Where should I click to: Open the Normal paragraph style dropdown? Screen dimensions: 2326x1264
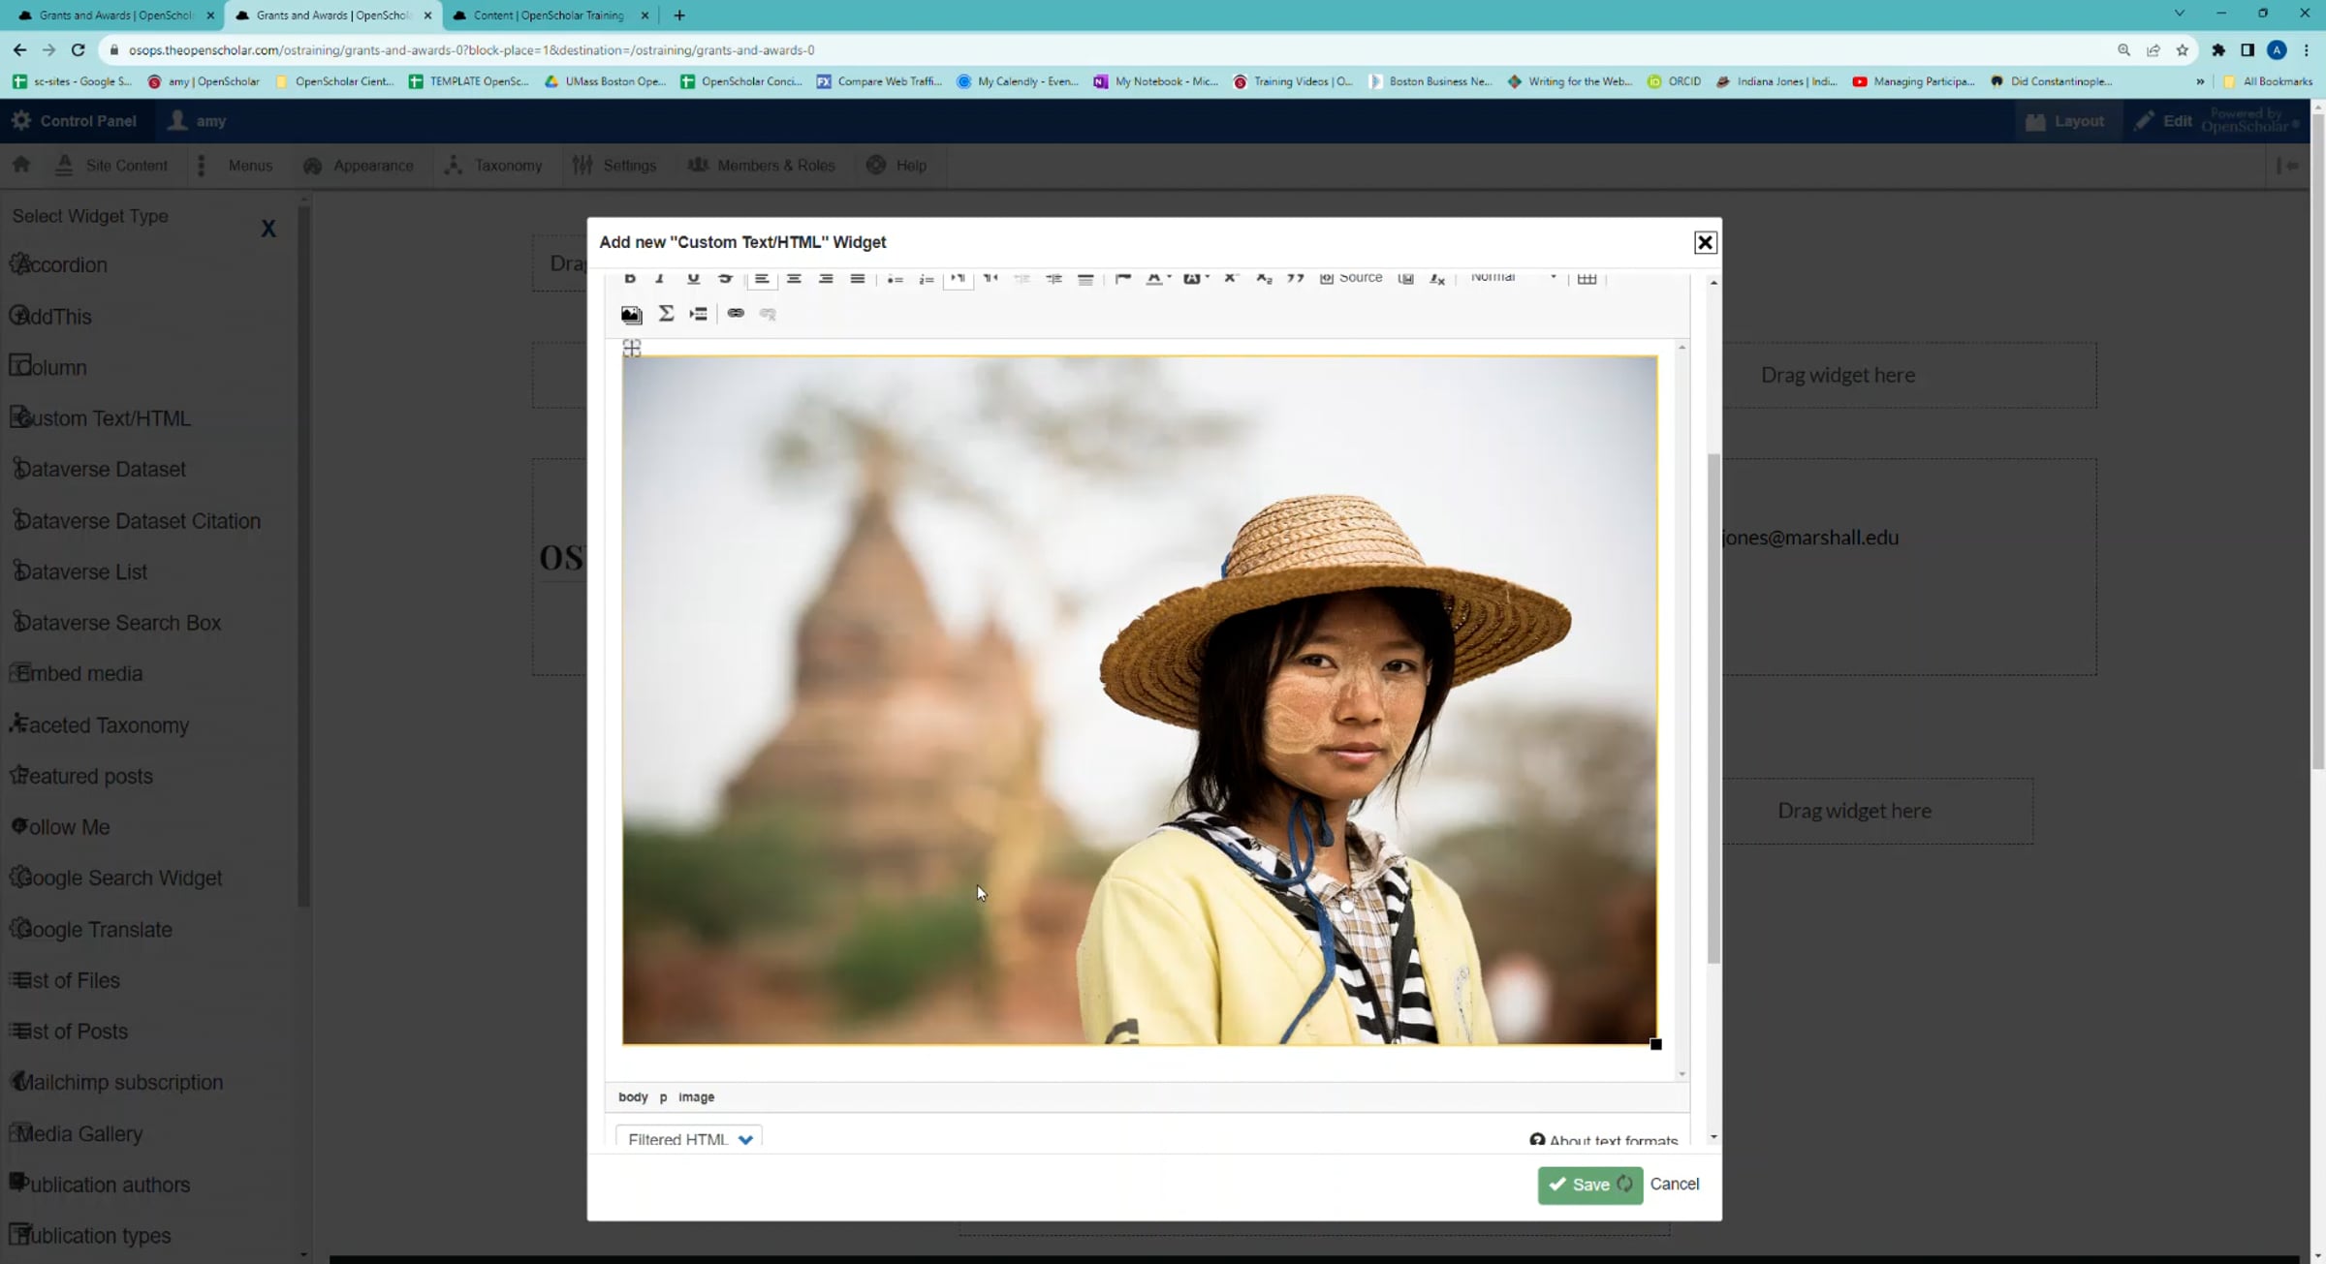[1513, 278]
